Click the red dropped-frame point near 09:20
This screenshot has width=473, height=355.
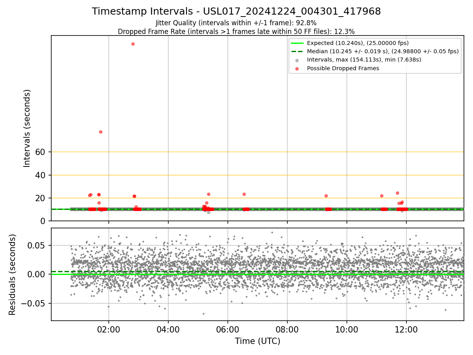tap(326, 196)
